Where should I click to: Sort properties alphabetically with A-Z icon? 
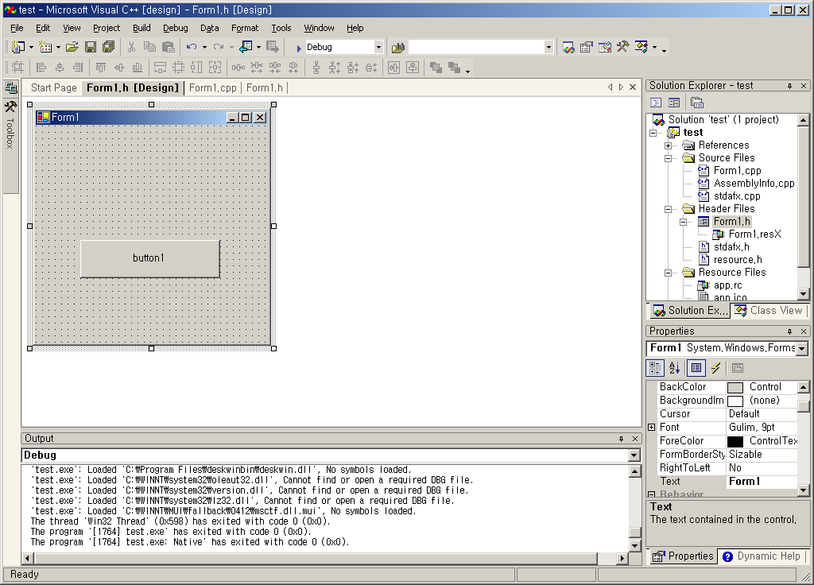tap(674, 368)
